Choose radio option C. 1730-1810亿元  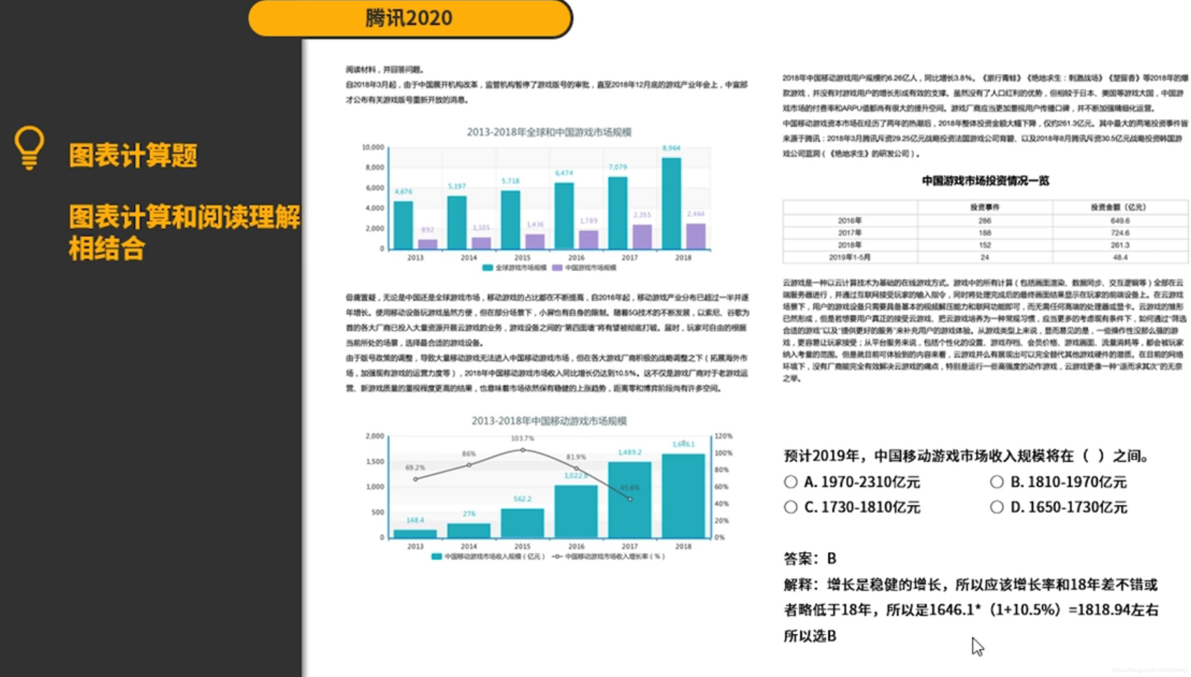coord(790,507)
